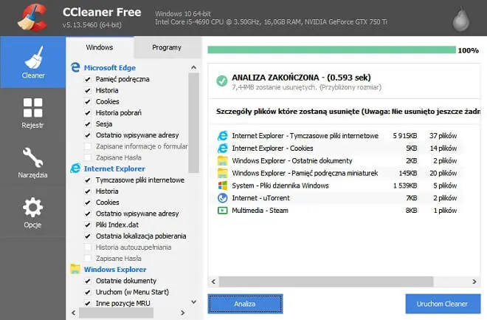Toggle Pliki Index.dat checkbox
This screenshot has height=320, width=487.
(x=88, y=225)
